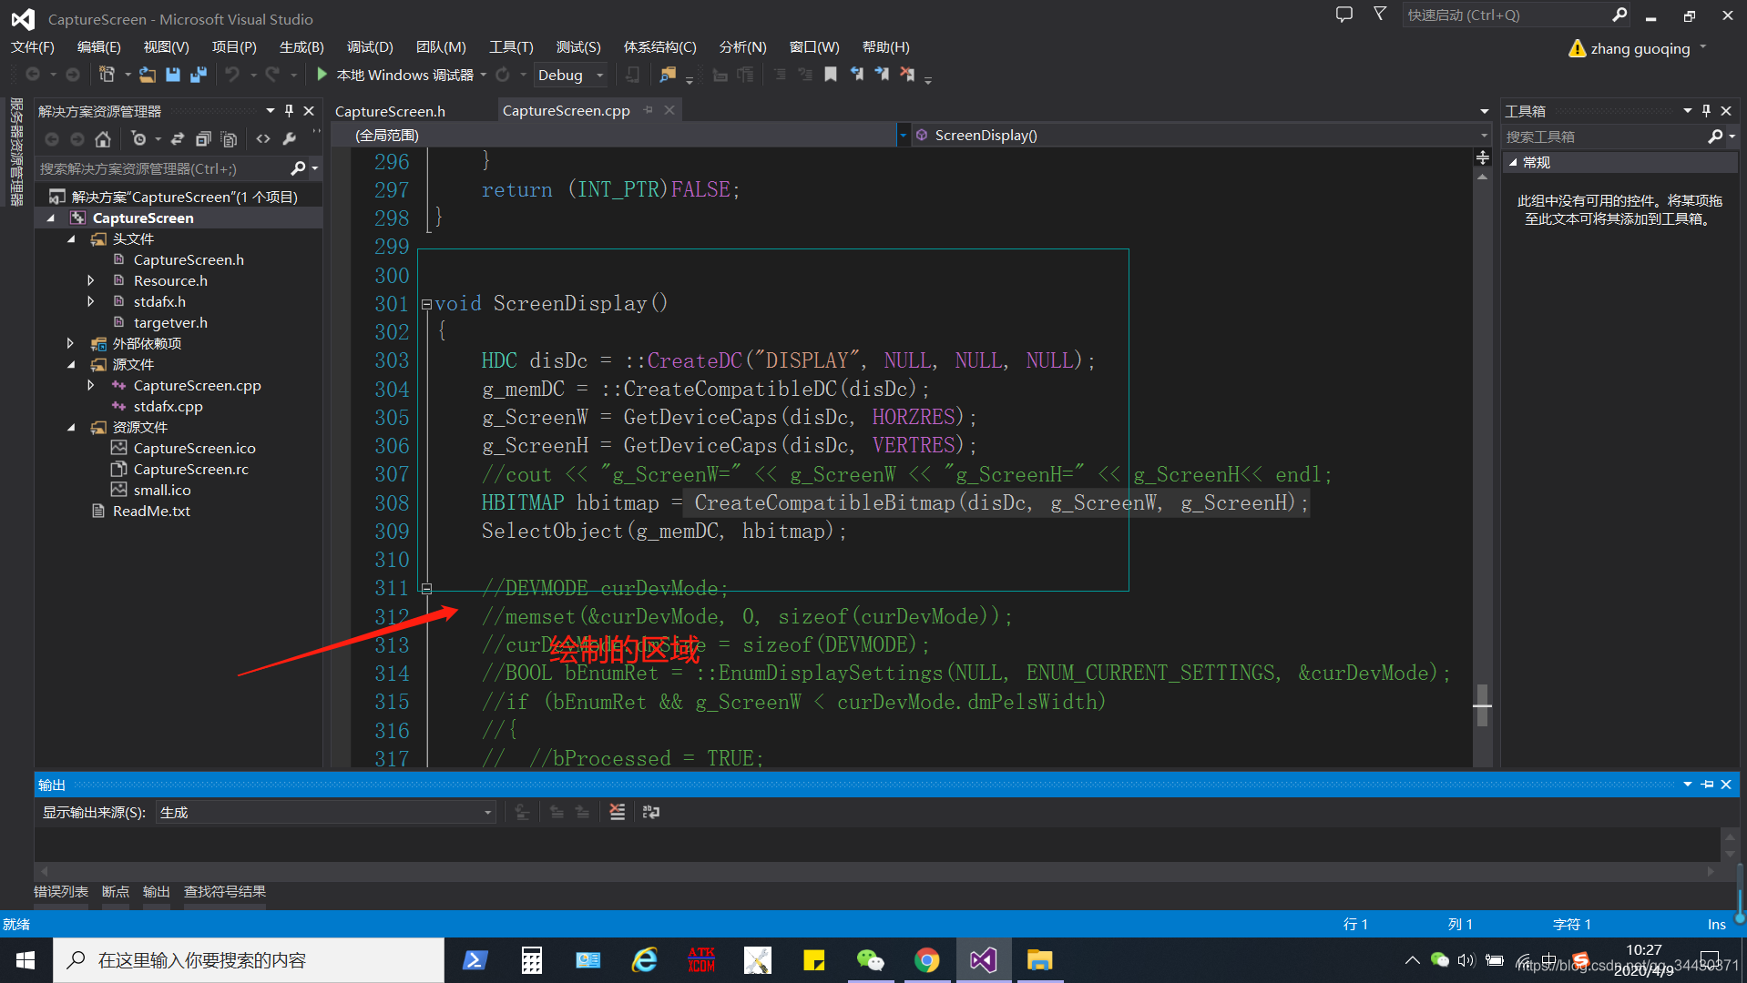This screenshot has height=983, width=1747.
Task: Open WeChat from the taskbar
Action: (870, 960)
